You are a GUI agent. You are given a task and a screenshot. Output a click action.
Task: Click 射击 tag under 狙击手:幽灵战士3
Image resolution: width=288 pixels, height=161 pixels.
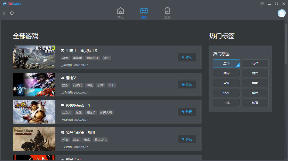(106, 58)
